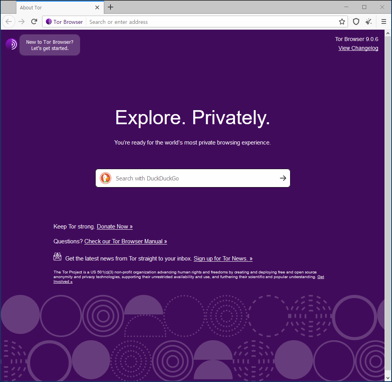Click the newsletter envelope icon
Viewport: 392px width, 382px height.
[x=57, y=257]
